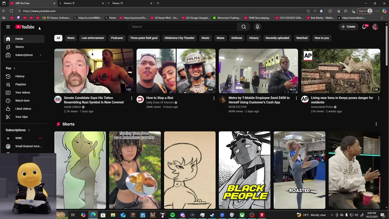The width and height of the screenshot is (389, 219).
Task: Select the Recently uploaded chip
Action: point(277,38)
